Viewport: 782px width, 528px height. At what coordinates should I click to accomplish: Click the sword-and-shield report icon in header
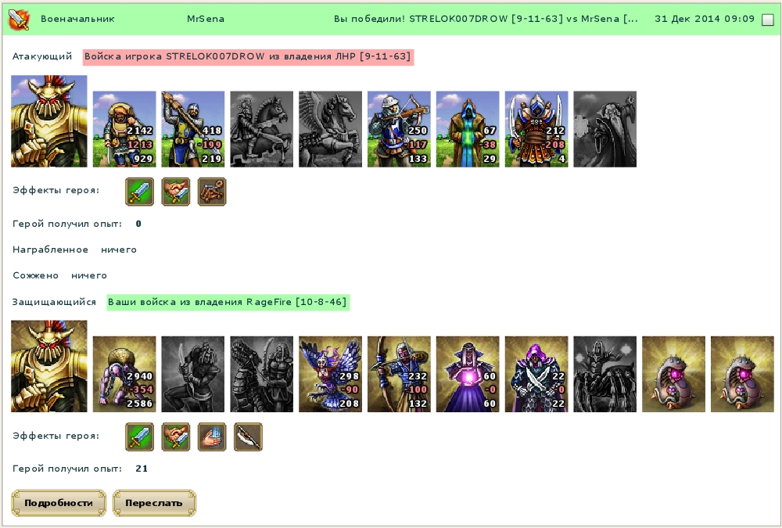pos(20,20)
